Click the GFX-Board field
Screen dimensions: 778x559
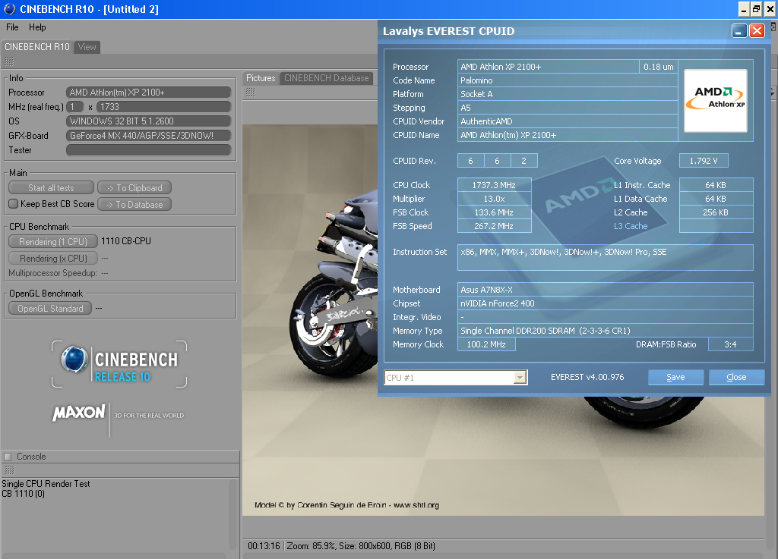point(148,135)
